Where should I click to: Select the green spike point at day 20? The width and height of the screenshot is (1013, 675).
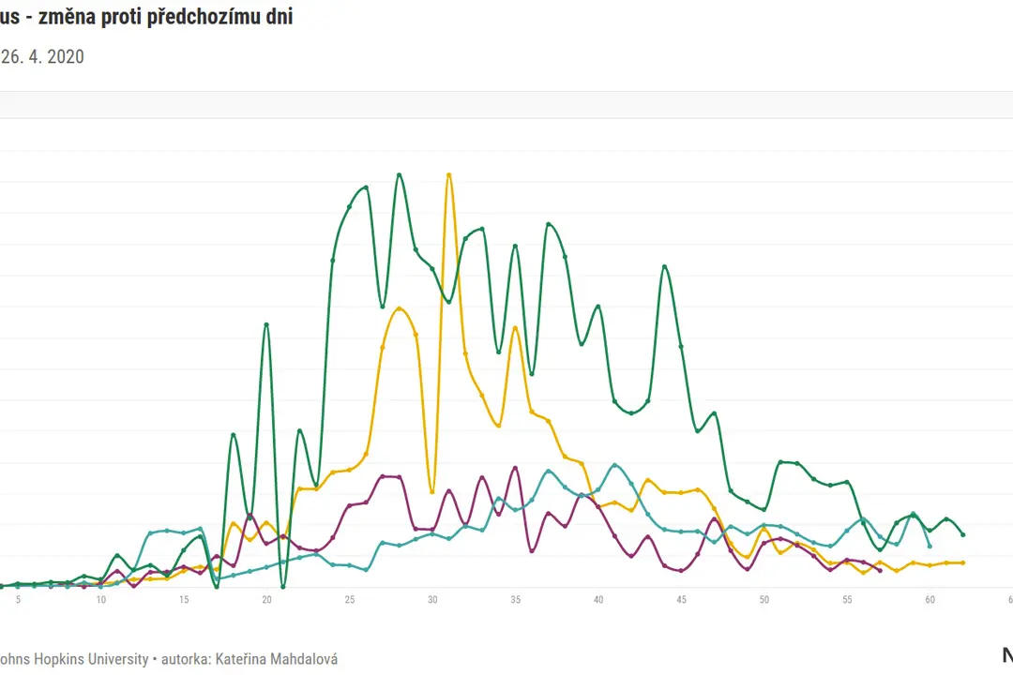(266, 325)
